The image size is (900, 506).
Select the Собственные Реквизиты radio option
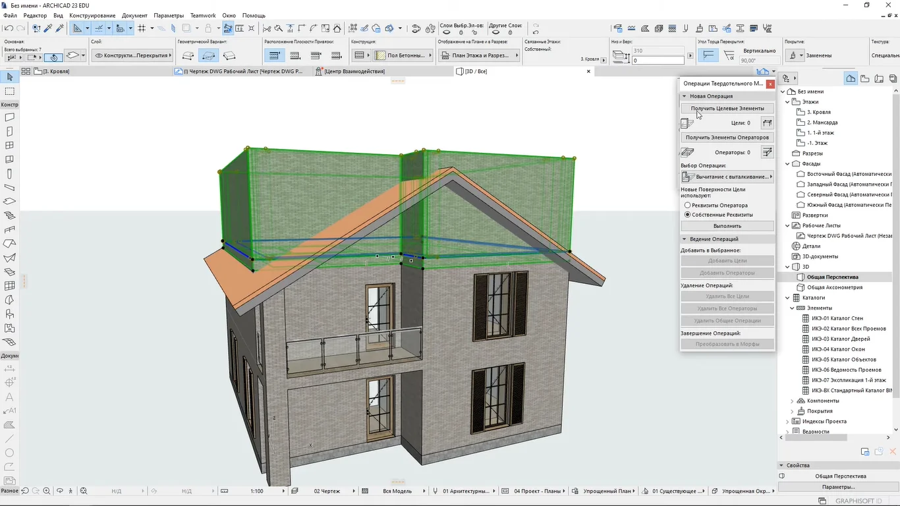[x=688, y=215]
